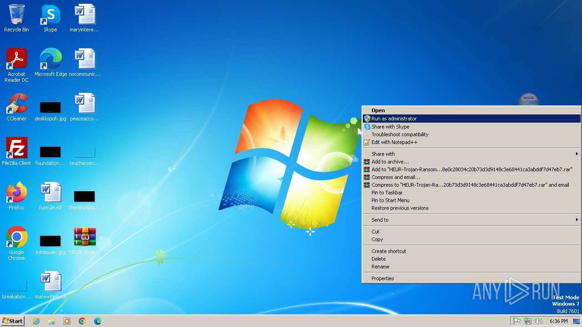Open the volume speaker tray icon
This screenshot has height=327, width=582.
(539, 321)
